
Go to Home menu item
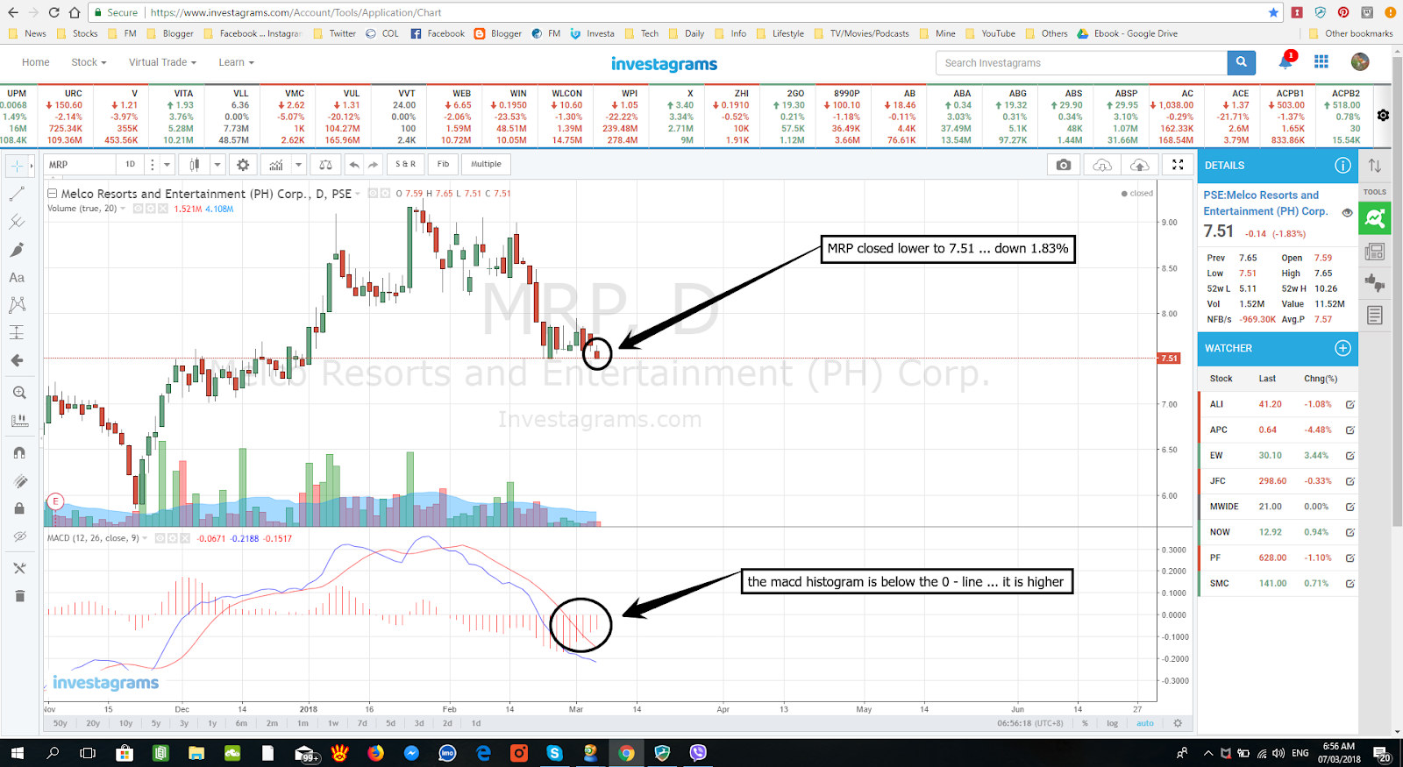35,62
